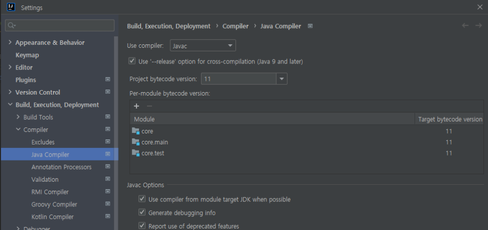Click the IntelliJ IDEA logo icon

coord(11,7)
